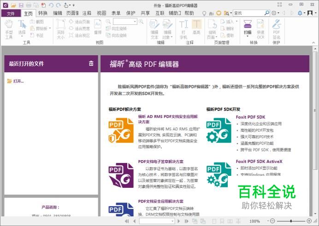Open PDF文档电子签章解决方案 link

pyautogui.click(x=160, y=162)
